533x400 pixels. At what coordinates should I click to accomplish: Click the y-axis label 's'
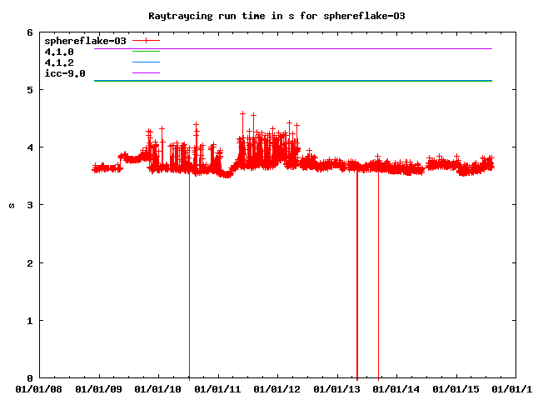pyautogui.click(x=10, y=205)
